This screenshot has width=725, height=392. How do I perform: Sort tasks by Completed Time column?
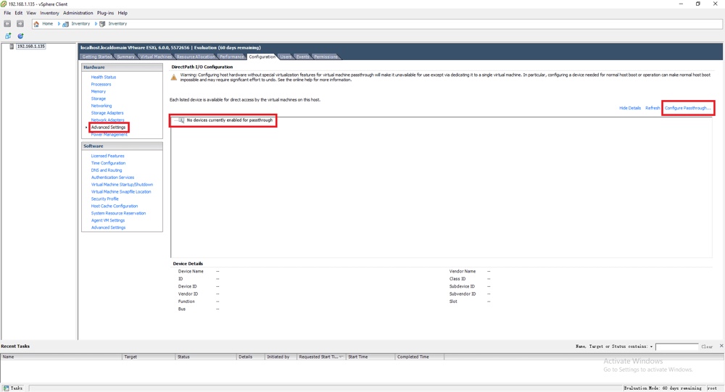pos(419,357)
